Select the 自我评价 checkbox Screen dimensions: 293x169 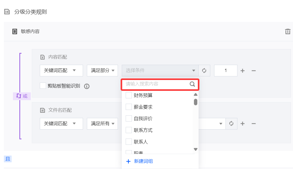(129, 118)
